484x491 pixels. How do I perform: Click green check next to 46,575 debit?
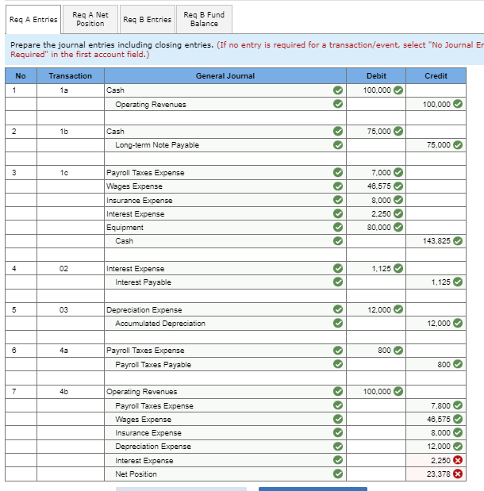click(x=398, y=186)
